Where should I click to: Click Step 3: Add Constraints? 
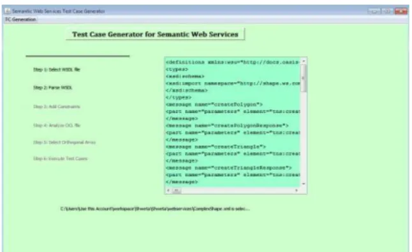coord(57,107)
